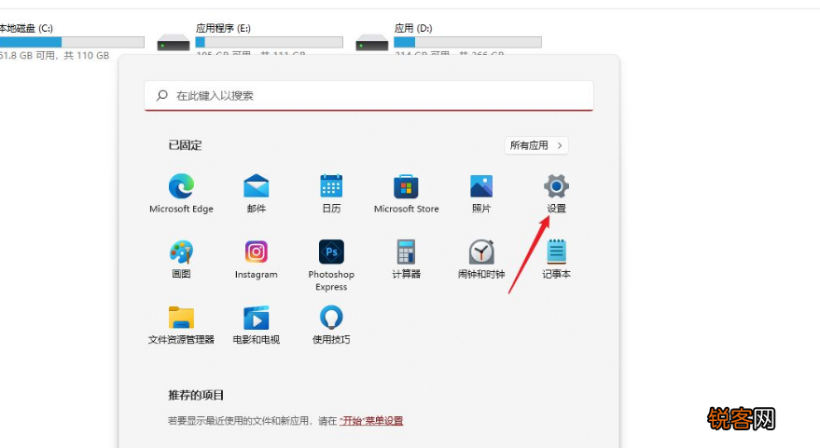Click the D: drive usage bar
Image resolution: width=820 pixels, height=448 pixels.
[x=467, y=42]
